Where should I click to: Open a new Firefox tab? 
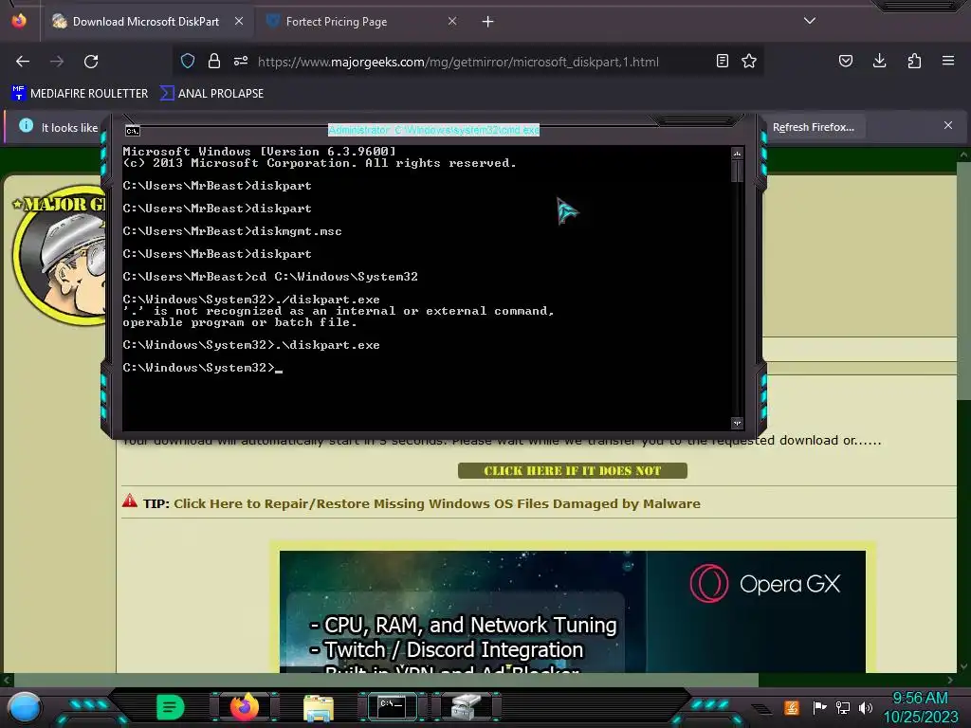(x=488, y=22)
